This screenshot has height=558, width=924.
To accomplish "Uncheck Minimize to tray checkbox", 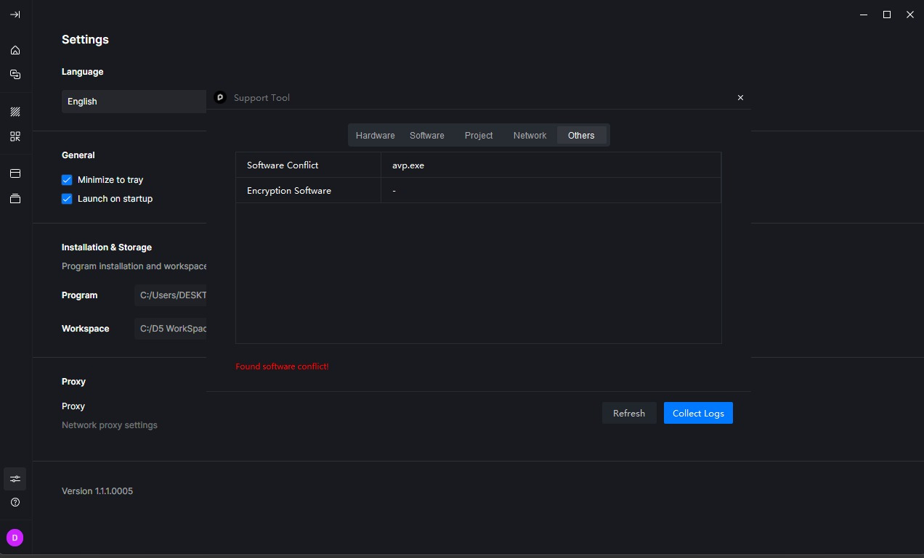I will pos(67,180).
